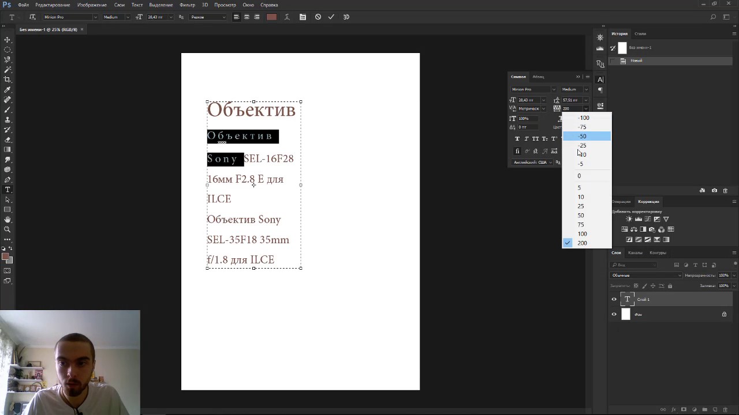Toggle lock transparent pixels in Layers
Viewport: 739px width, 415px height.
click(x=636, y=286)
